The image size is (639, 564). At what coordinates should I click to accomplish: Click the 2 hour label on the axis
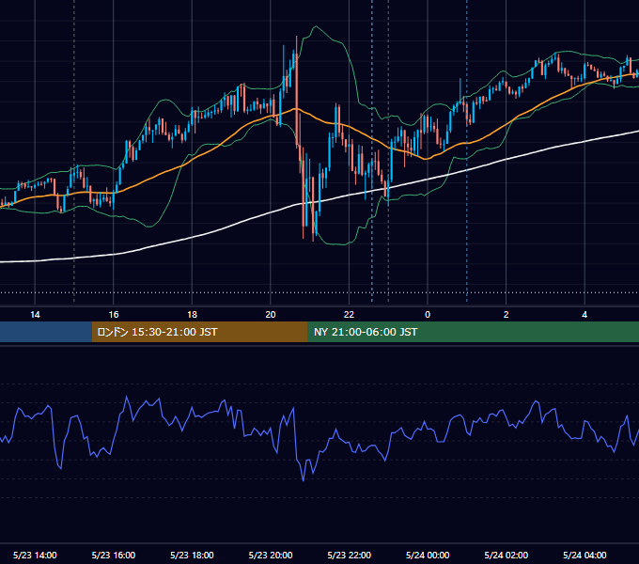(507, 315)
